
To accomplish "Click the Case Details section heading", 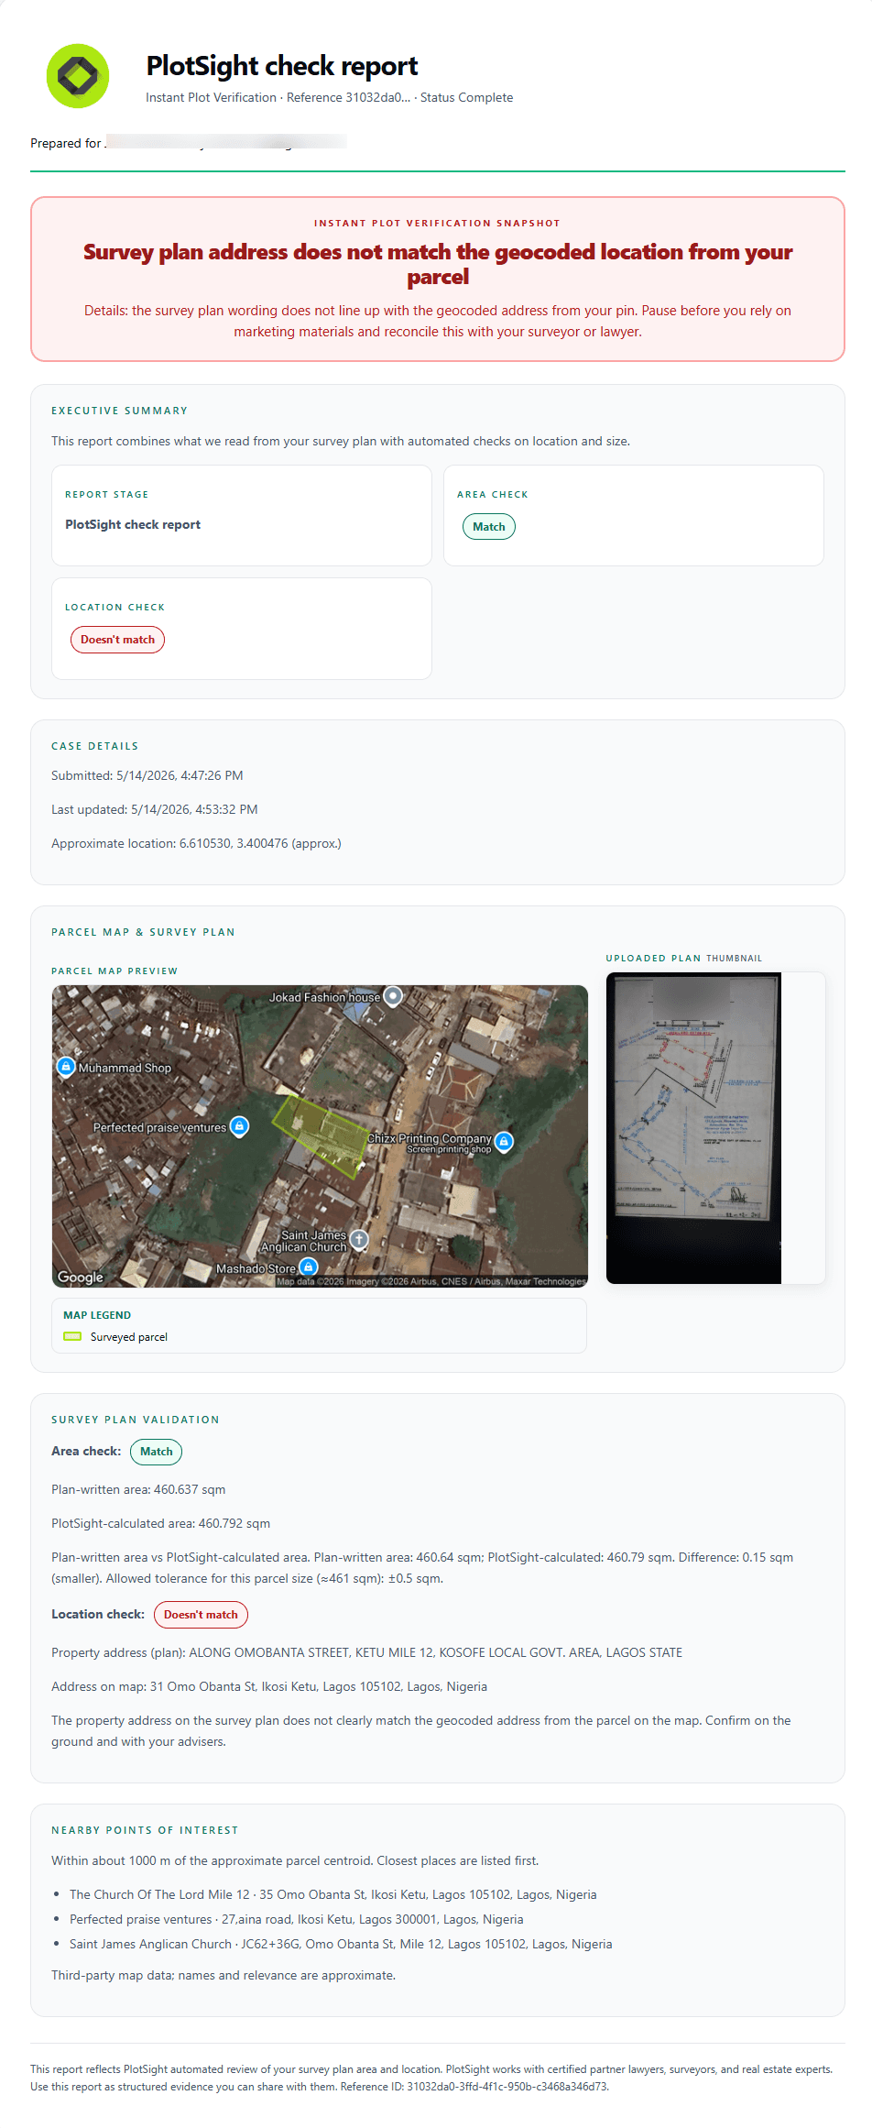I will pyautogui.click(x=95, y=746).
